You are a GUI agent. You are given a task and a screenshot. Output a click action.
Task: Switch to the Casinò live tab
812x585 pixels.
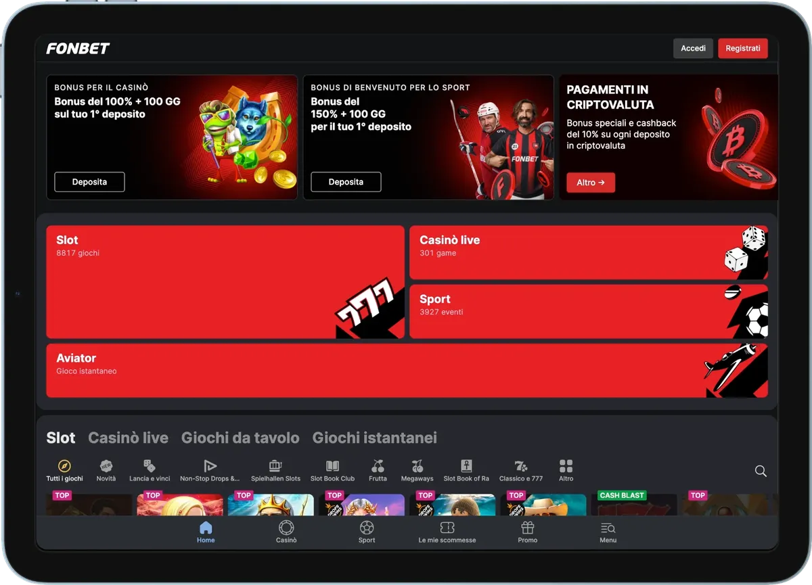[128, 438]
